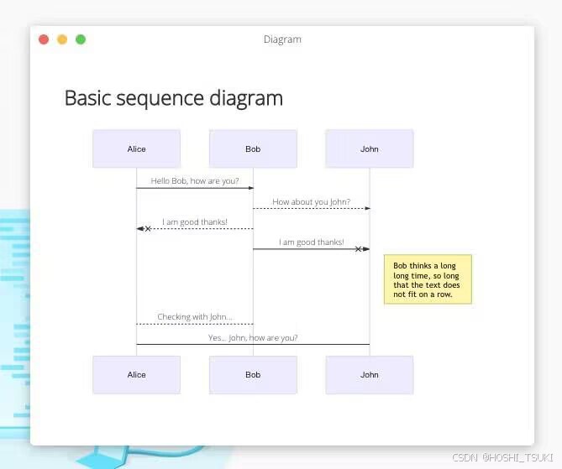Select the top Bob participant box

pyautogui.click(x=253, y=149)
